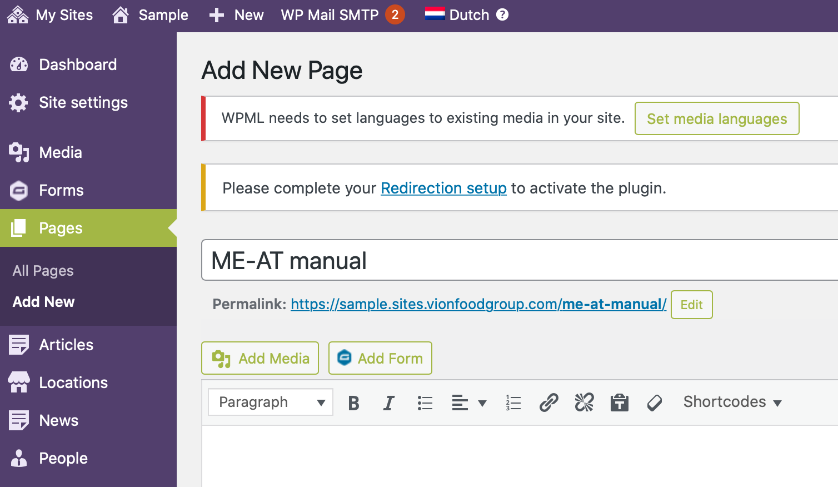Image resolution: width=838 pixels, height=487 pixels.
Task: Click the paste as text icon
Action: 619,402
